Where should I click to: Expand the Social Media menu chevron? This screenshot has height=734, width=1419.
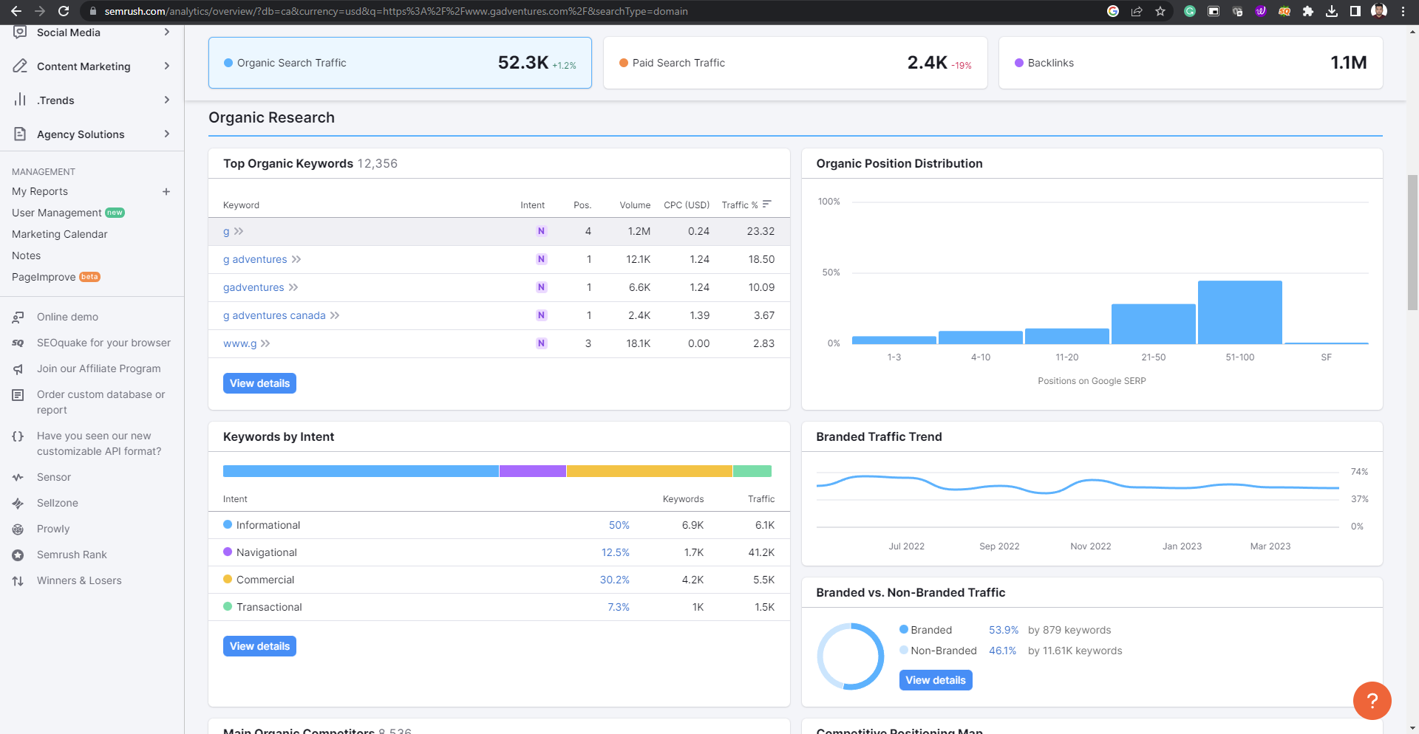coord(167,32)
